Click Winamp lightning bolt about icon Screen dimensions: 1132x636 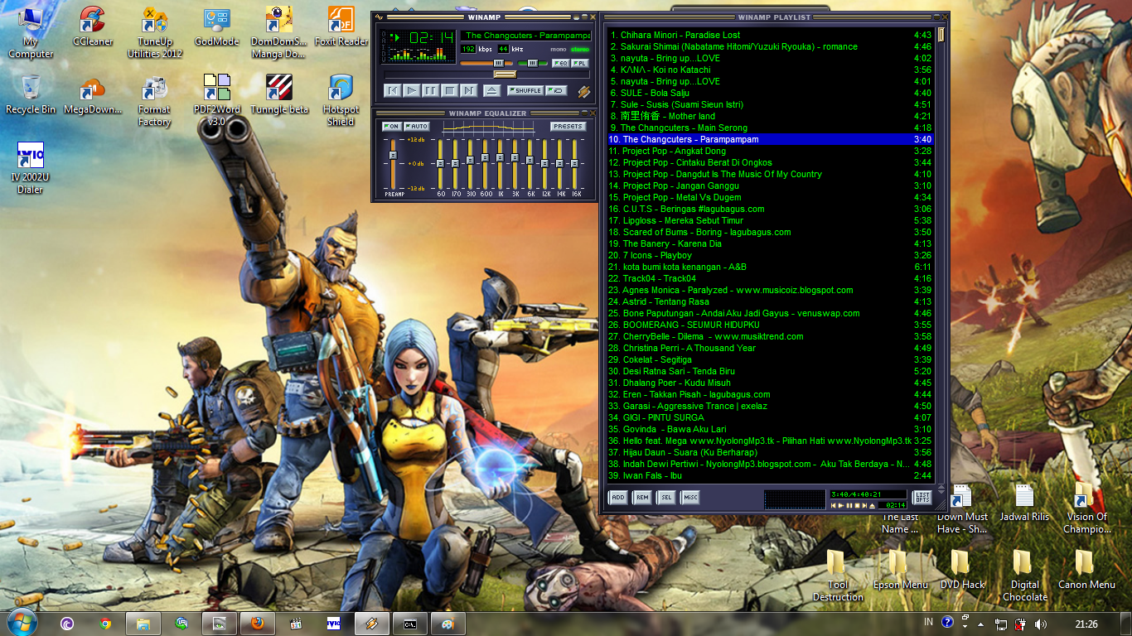pos(584,91)
